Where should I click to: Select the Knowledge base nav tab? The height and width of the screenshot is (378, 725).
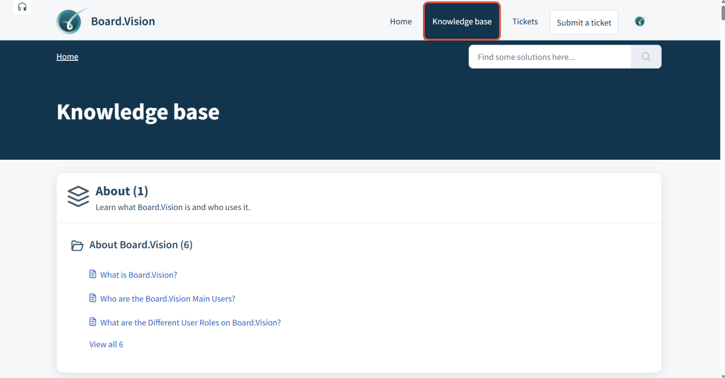click(x=462, y=21)
